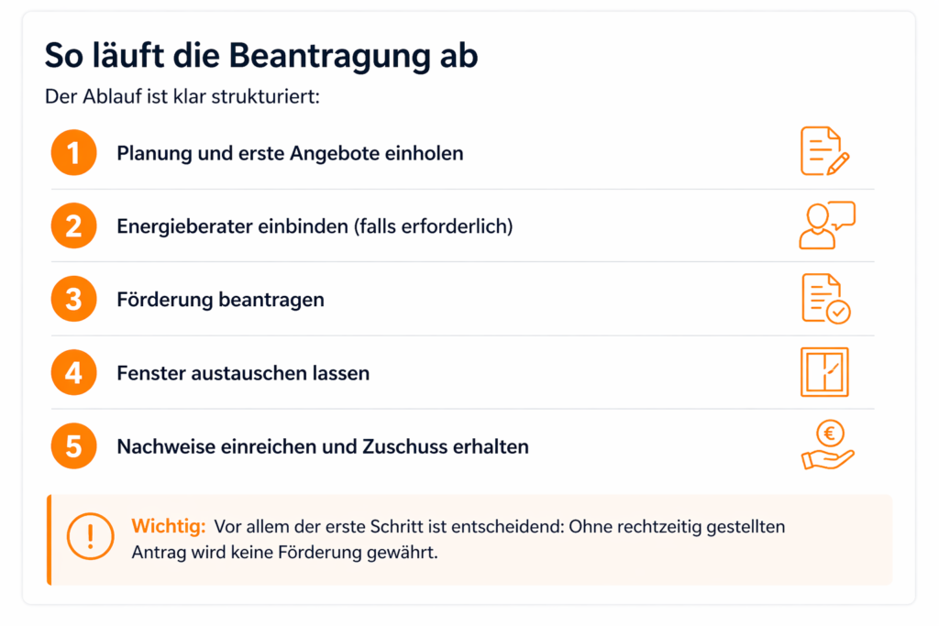
Task: Click the "Förderung beantragen" step label
Action: click(220, 300)
